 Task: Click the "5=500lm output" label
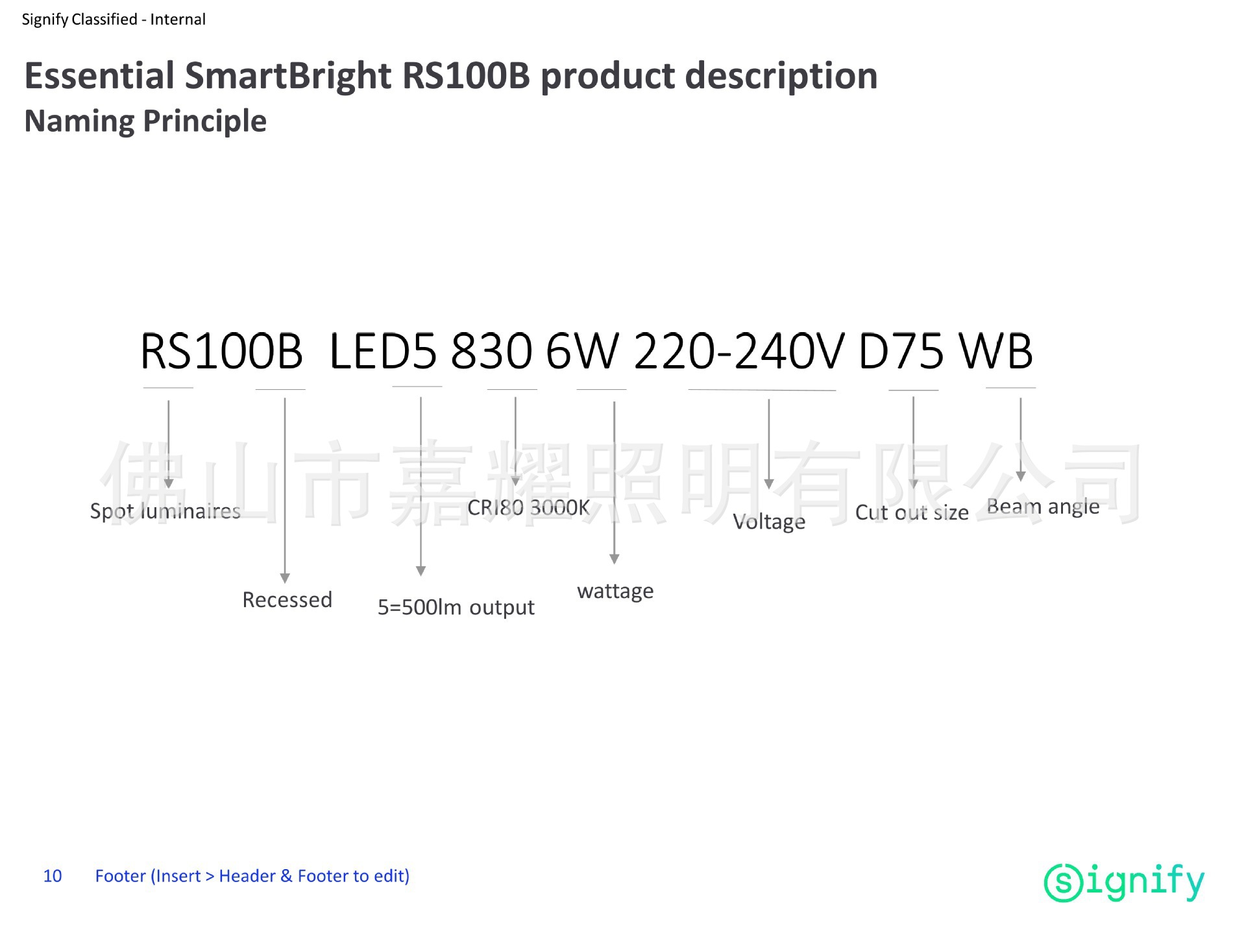[x=456, y=608]
